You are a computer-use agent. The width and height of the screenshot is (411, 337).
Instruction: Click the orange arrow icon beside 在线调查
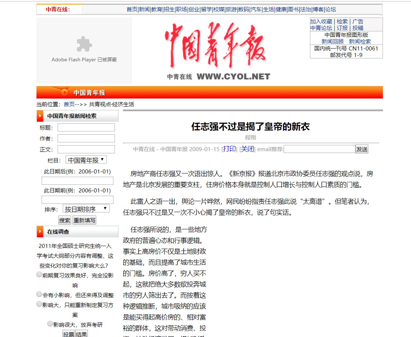pos(40,231)
